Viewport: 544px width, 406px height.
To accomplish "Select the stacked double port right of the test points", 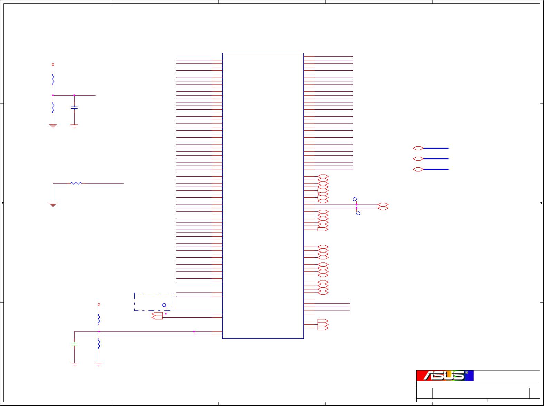I will [383, 207].
